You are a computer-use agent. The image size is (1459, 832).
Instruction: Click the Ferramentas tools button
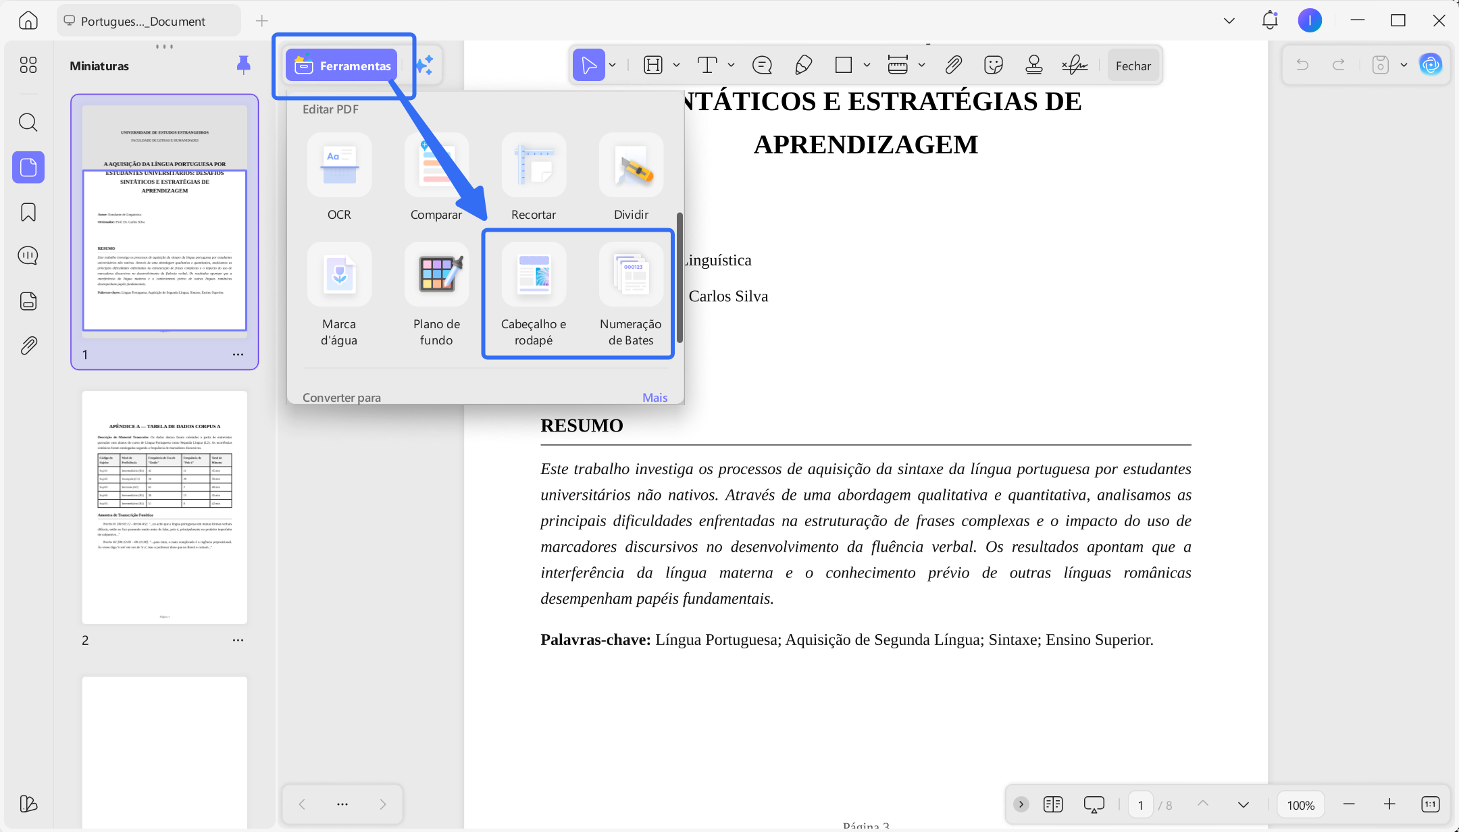(342, 66)
